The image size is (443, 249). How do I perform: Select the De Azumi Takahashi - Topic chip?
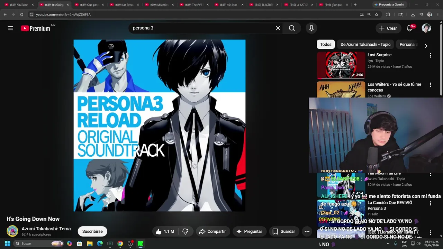(x=365, y=44)
